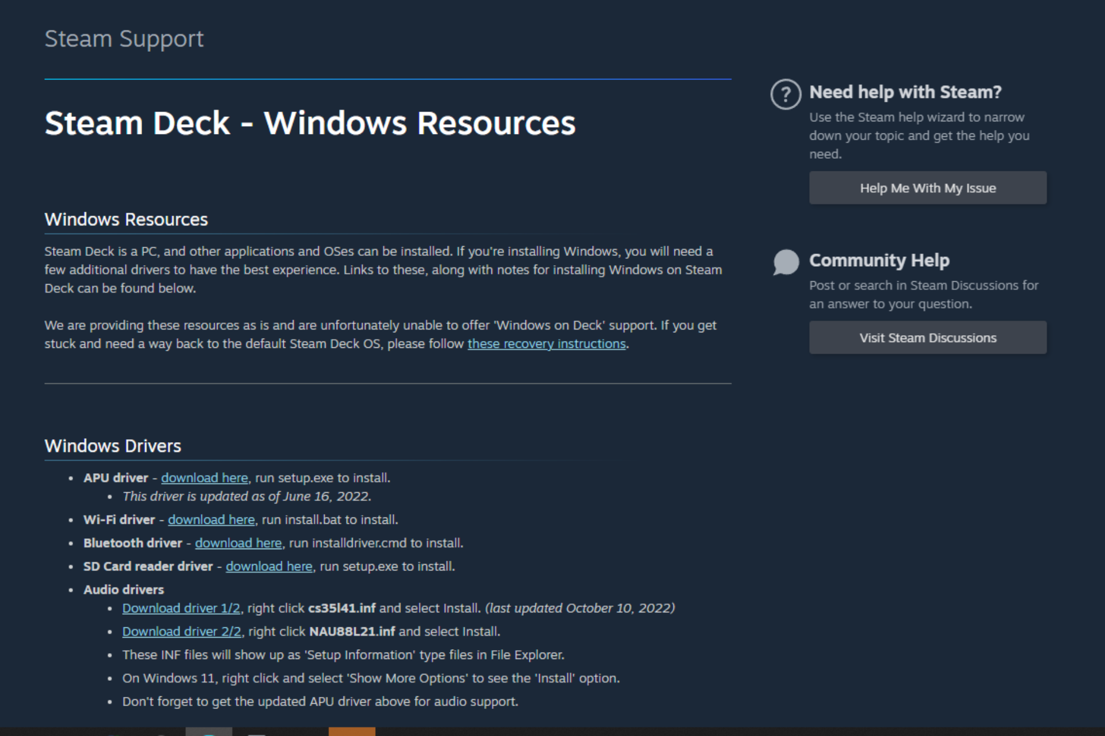Screen dimensions: 1105x736
Task: Click the Windows Drivers section heading
Action: click(113, 446)
